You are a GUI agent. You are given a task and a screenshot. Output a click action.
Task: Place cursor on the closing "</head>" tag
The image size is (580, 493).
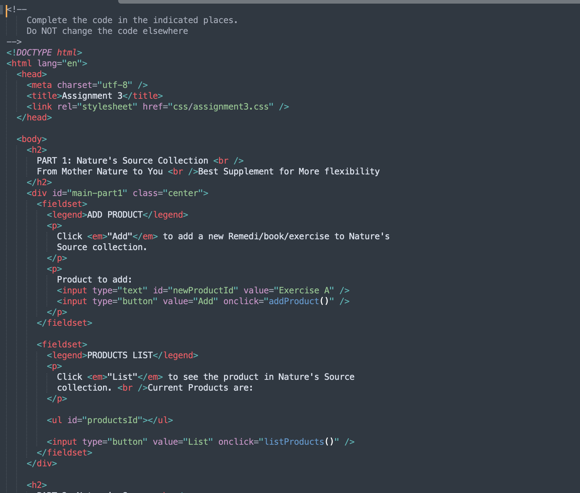[34, 117]
